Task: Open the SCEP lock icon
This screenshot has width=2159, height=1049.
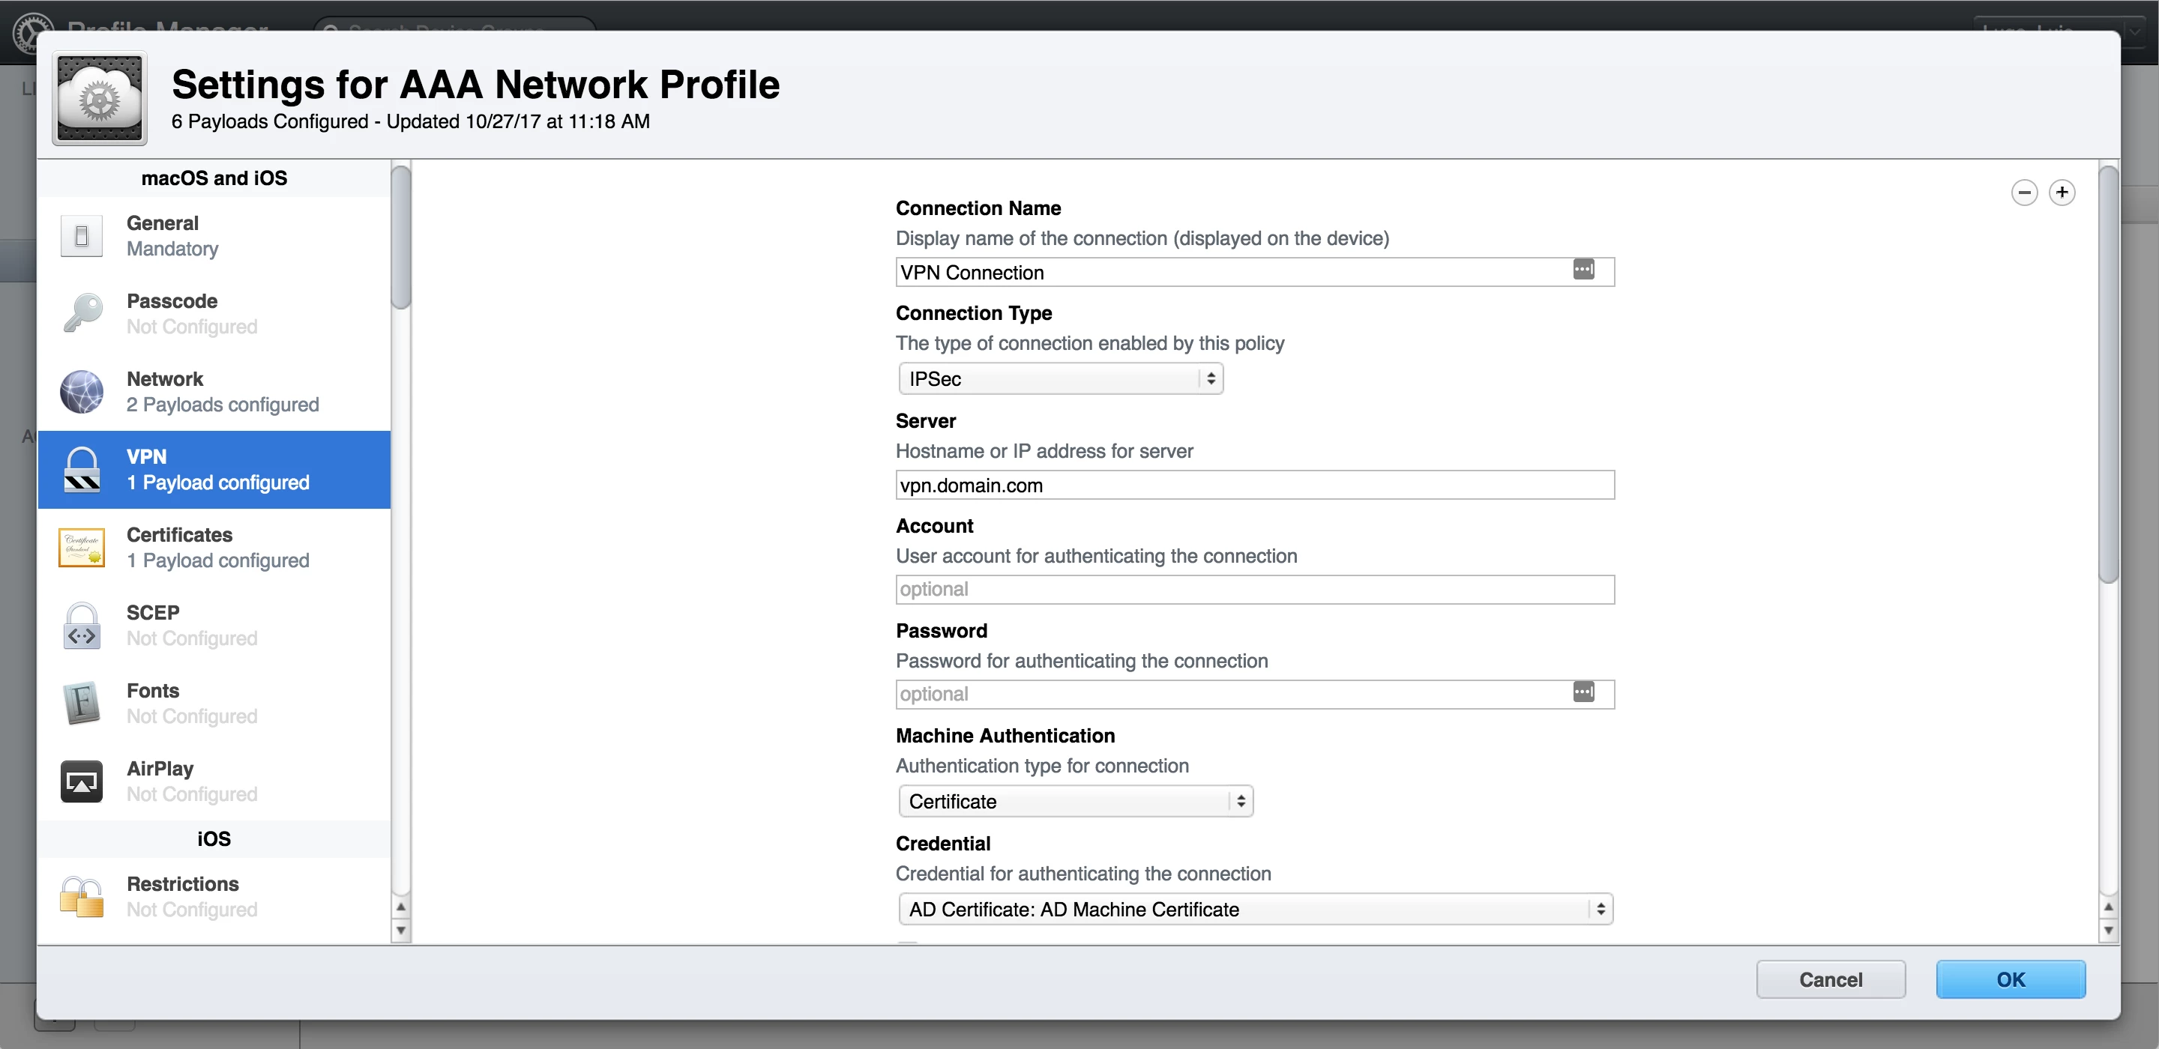Action: (x=81, y=625)
